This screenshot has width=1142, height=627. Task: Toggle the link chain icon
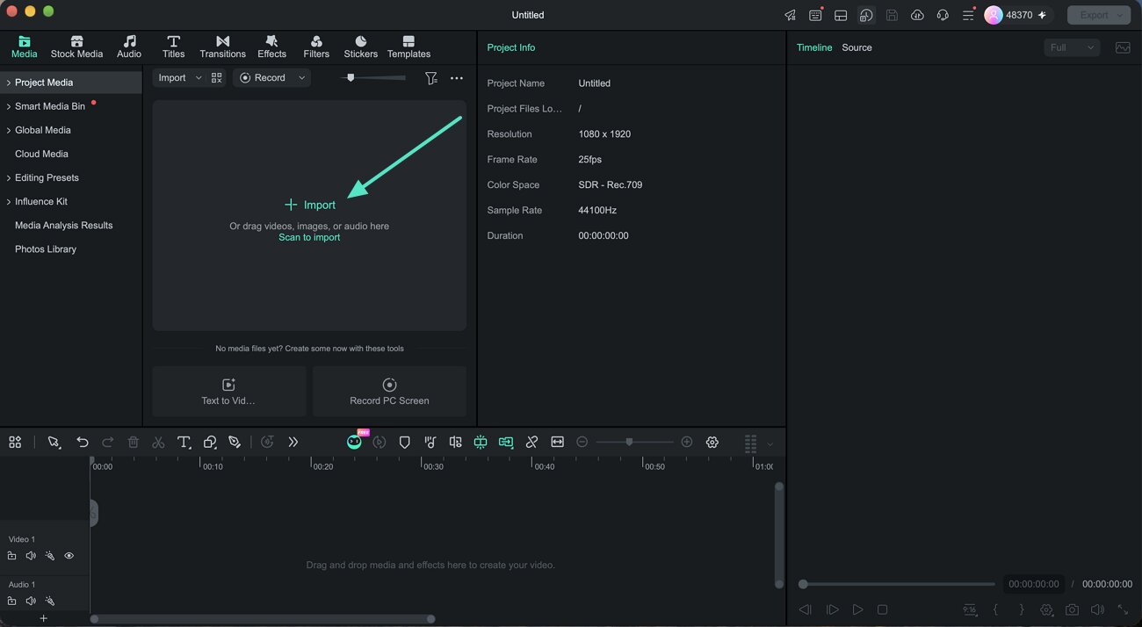coord(531,443)
